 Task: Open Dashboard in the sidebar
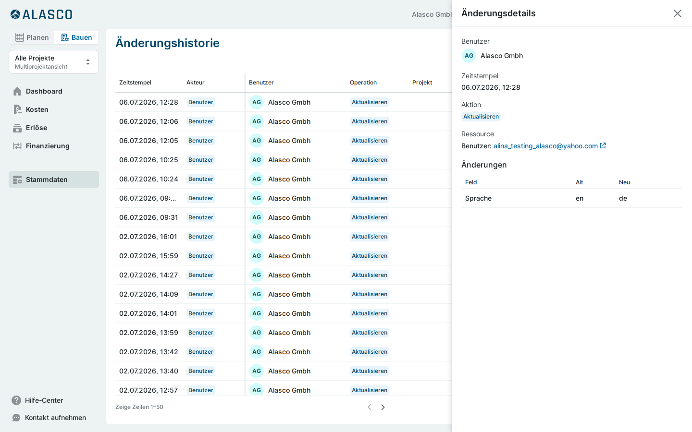click(x=54, y=91)
